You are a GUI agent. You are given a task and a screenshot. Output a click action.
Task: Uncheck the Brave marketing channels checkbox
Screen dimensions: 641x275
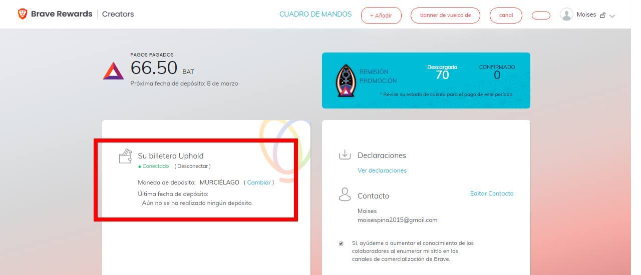(341, 243)
